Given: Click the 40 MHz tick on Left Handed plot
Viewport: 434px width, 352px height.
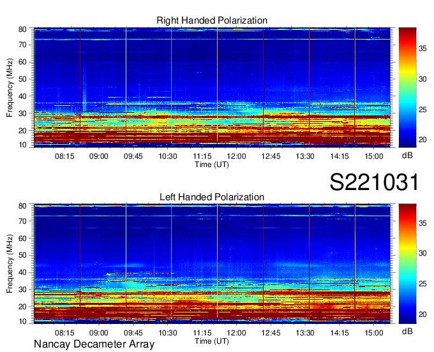Looking at the screenshot, I should pos(22,273).
